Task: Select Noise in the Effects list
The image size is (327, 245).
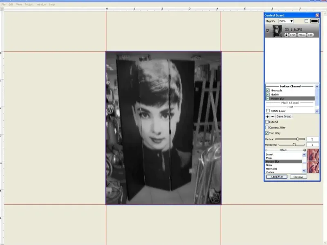Action: pyautogui.click(x=271, y=165)
